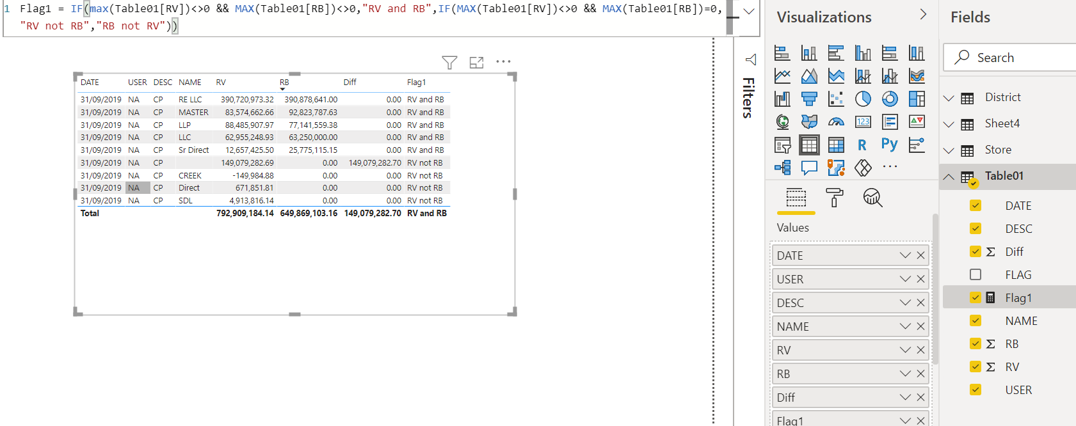Check the FLAG field
This screenshot has width=1076, height=426.
click(x=976, y=274)
